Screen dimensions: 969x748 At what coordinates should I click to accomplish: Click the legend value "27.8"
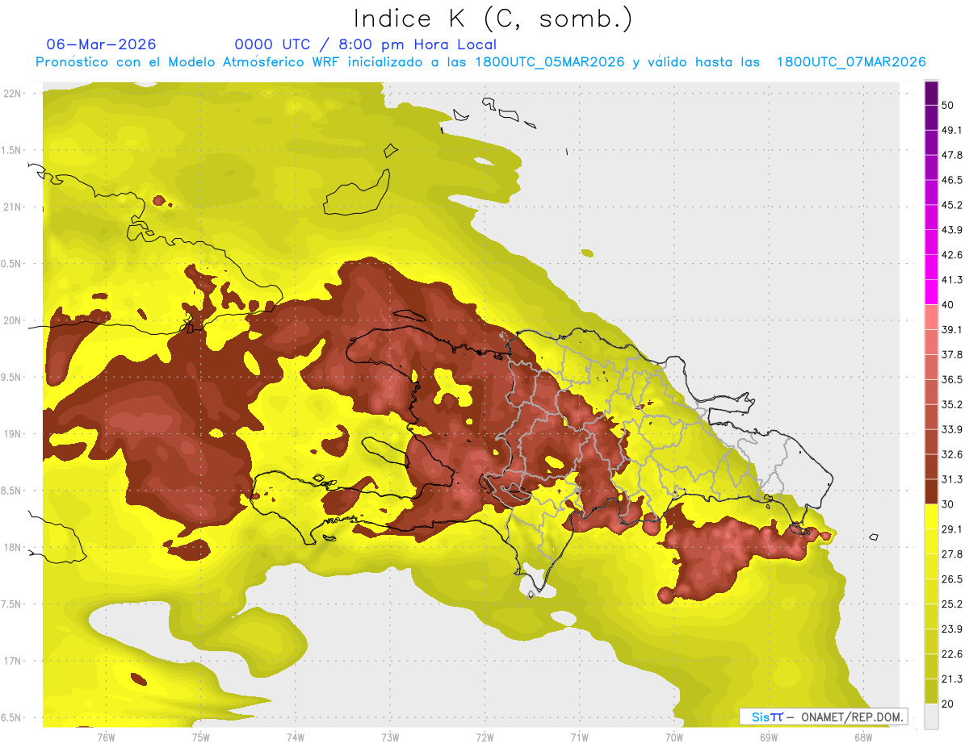tap(952, 554)
